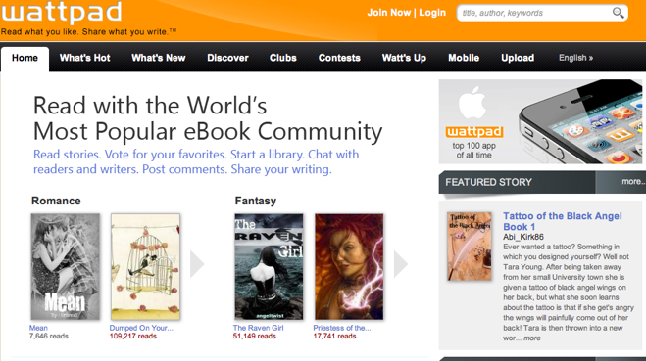Image resolution: width=646 pixels, height=361 pixels.
Task: Show next Fantasy stories with the arrow
Action: pyautogui.click(x=401, y=264)
